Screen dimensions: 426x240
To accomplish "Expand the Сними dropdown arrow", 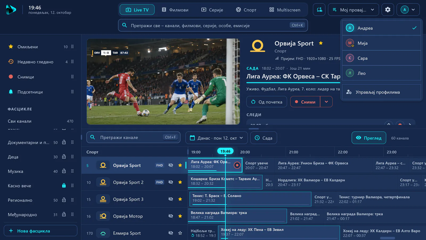I will click(x=326, y=102).
